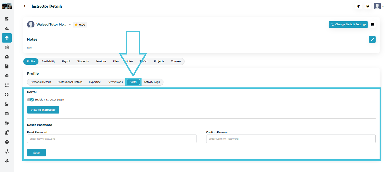The width and height of the screenshot is (389, 172).
Task: Click the Enter New Password field
Action: [112, 139]
